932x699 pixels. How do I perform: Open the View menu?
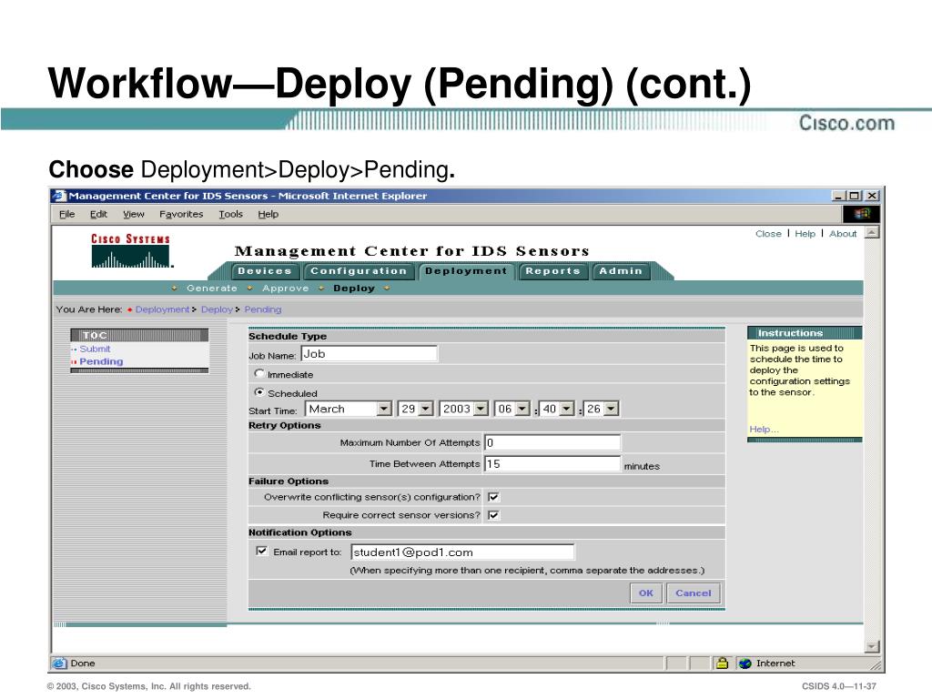(x=134, y=214)
